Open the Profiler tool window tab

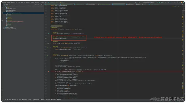pos(48,99)
